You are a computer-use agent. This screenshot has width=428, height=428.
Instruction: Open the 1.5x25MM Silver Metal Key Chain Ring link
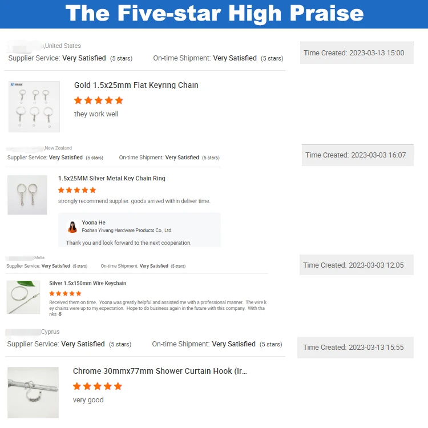112,179
